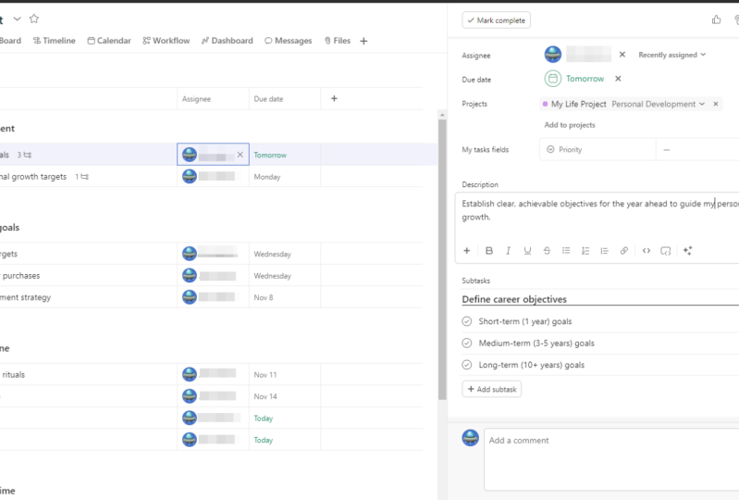Insert a bulleted list
Viewport: 739px width, 500px height.
[566, 251]
